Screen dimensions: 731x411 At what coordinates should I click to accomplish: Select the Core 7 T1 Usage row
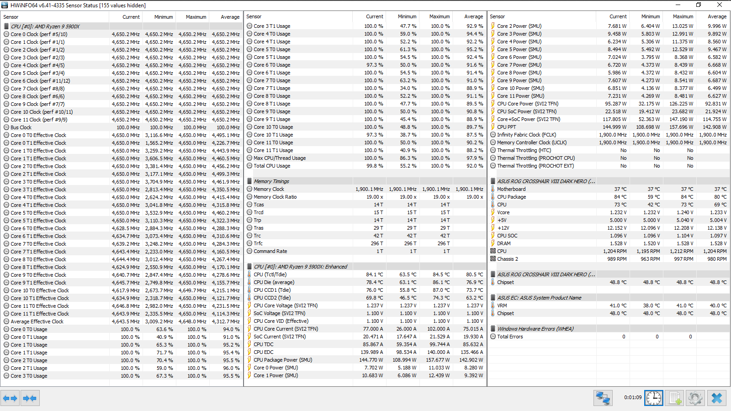365,88
